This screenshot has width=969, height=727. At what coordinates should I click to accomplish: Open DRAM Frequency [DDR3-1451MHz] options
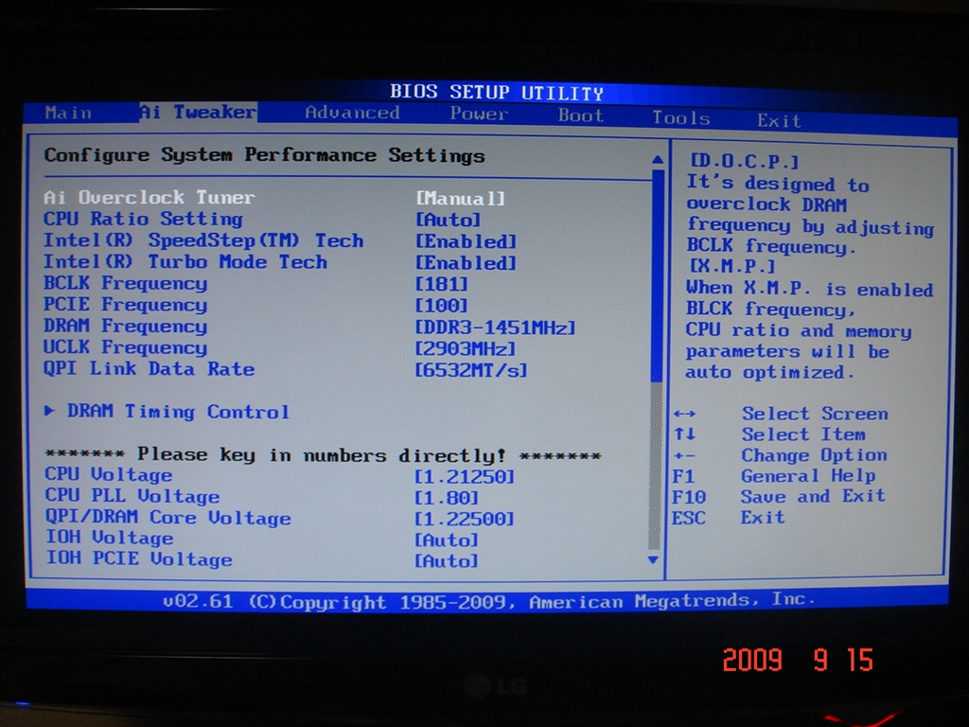495,327
